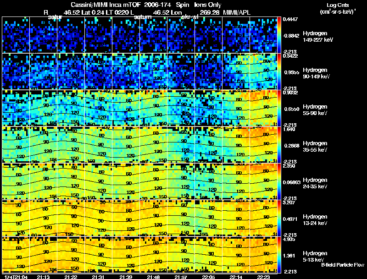Click the '4.935' color scale value
This screenshot has height=279, width=367.
coord(289,239)
